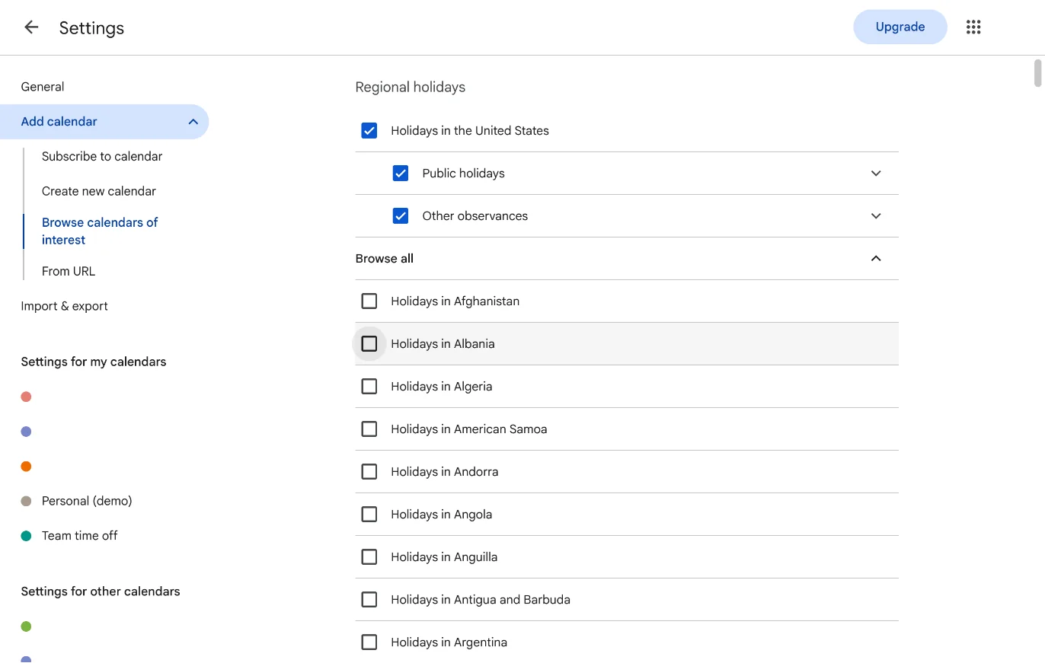The width and height of the screenshot is (1045, 663).
Task: Click the Upgrade button
Action: 900,27
